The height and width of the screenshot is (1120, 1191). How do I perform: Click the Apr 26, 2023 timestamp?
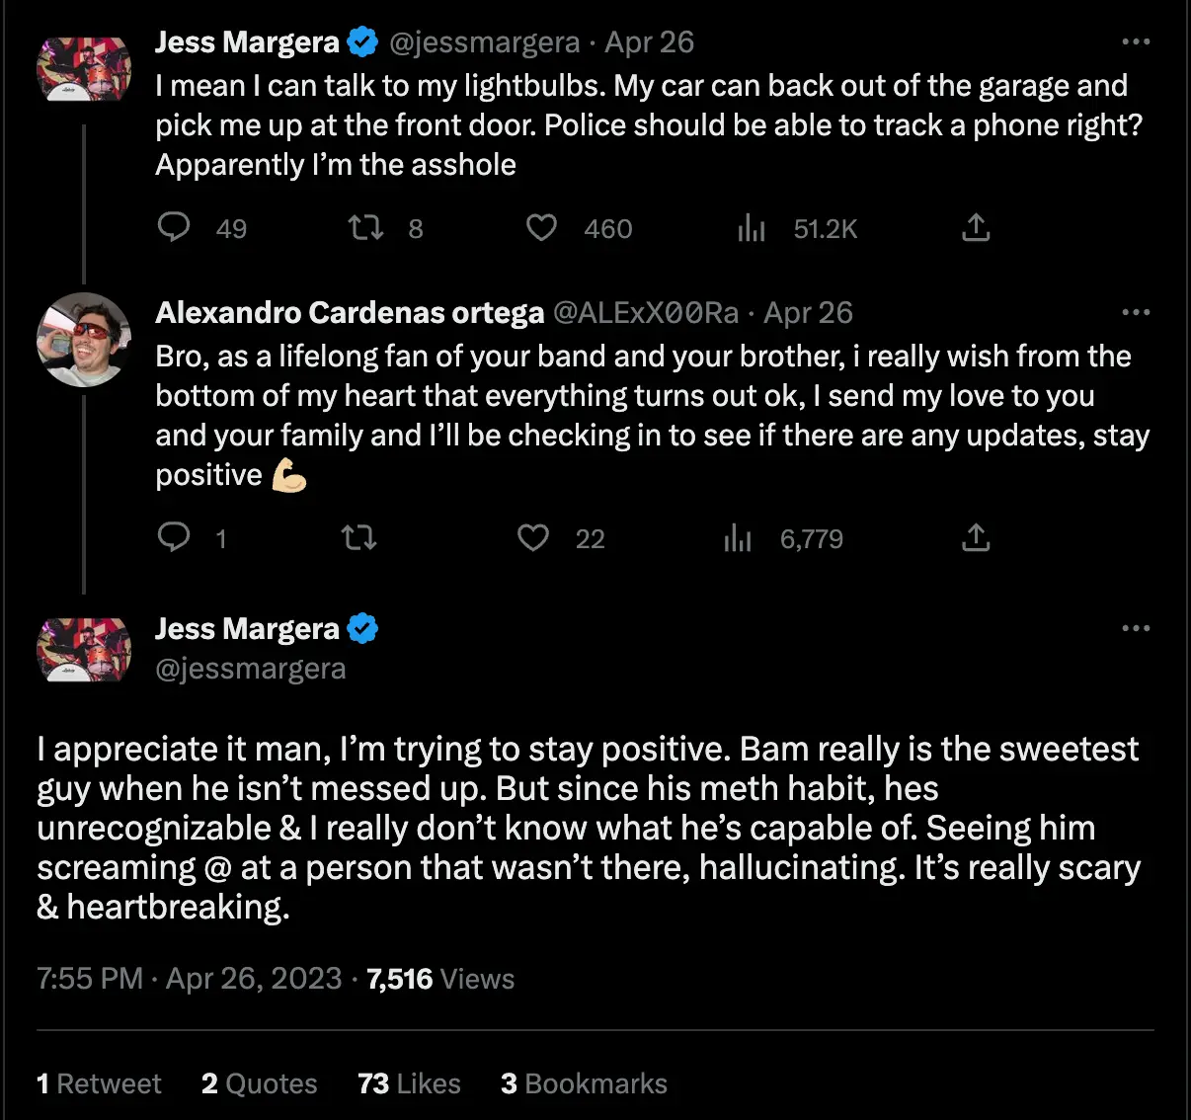(x=253, y=979)
